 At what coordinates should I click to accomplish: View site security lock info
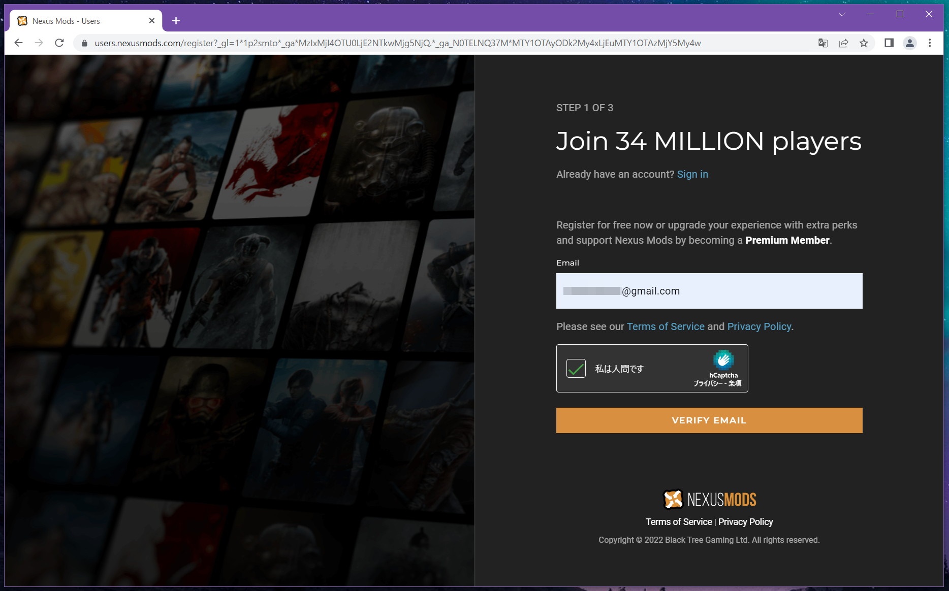tap(84, 43)
